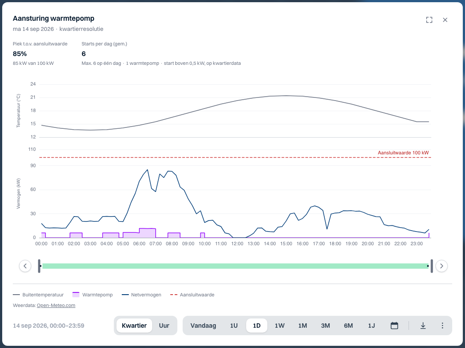Open the calendar date picker
Image resolution: width=465 pixels, height=348 pixels.
click(394, 326)
